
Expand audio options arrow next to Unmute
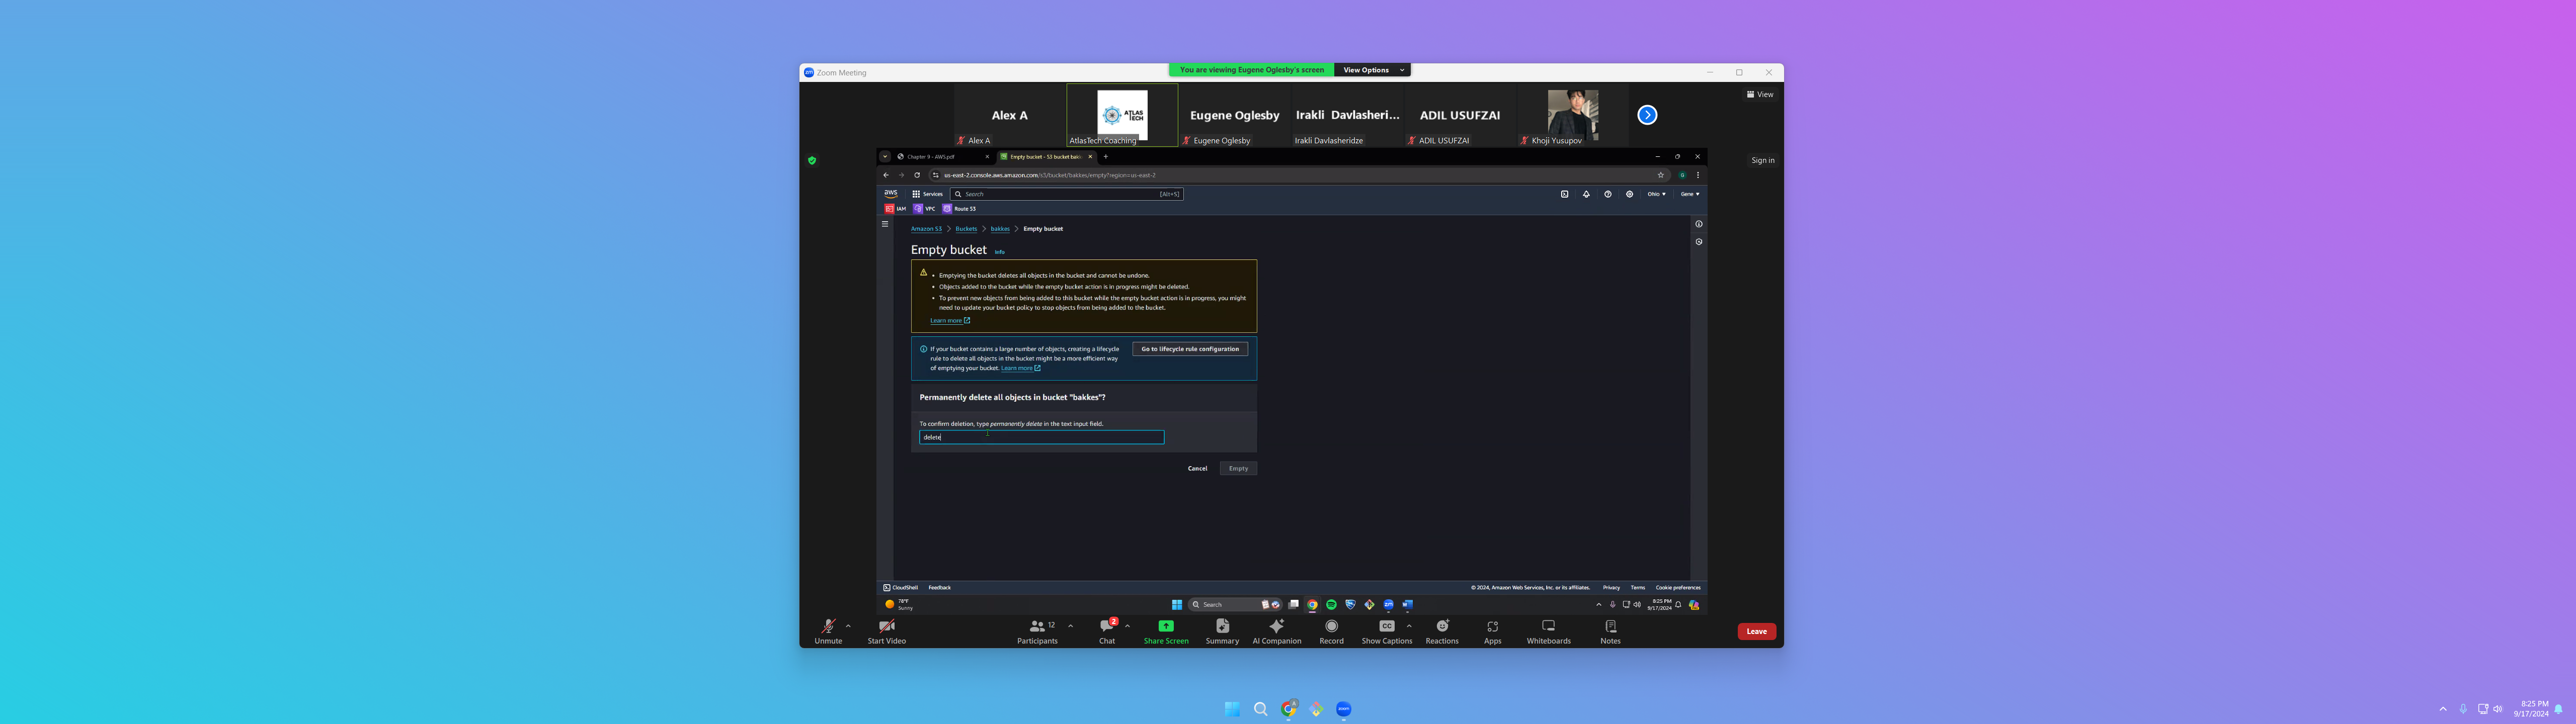[848, 626]
